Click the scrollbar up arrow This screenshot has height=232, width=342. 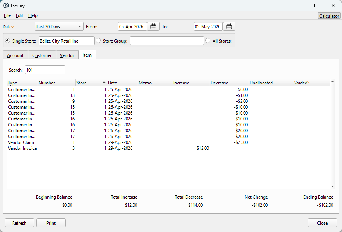click(332, 81)
